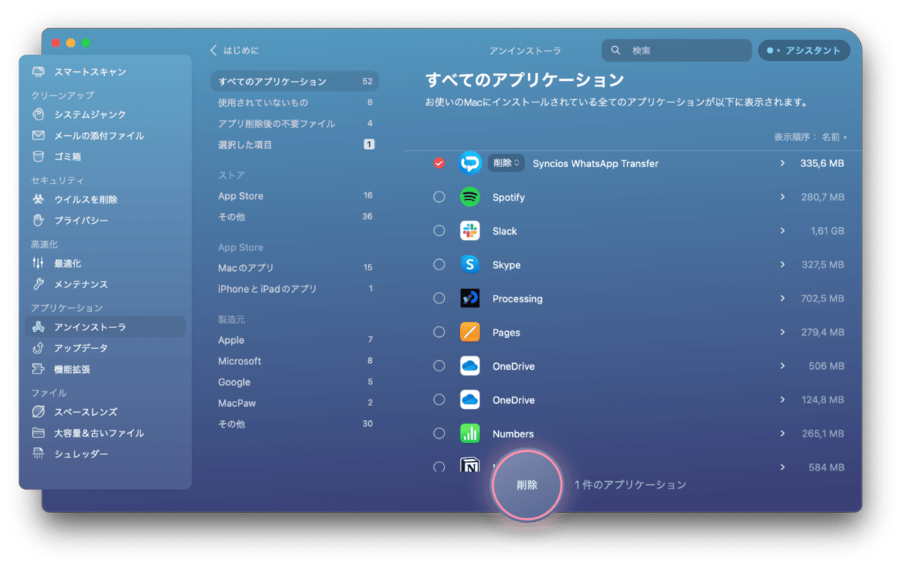Click the Malware Removal biohazard icon
Viewport: 904px width, 568px height.
click(x=39, y=200)
